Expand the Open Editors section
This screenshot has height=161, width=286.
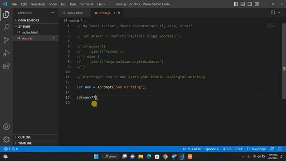36,20
